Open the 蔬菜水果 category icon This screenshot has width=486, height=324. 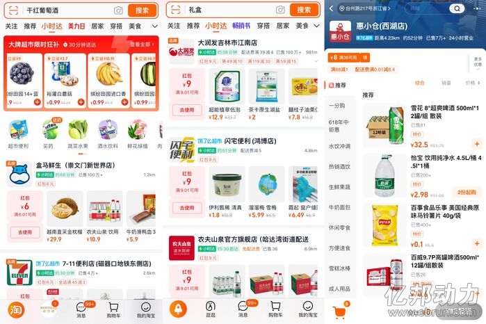pyautogui.click(x=78, y=134)
